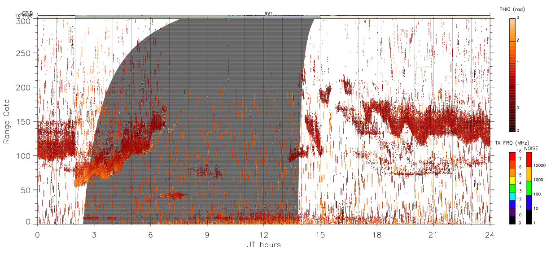The image size is (551, 254).
Task: Click the CPID/TX Freq label above plot
Action: [25, 15]
